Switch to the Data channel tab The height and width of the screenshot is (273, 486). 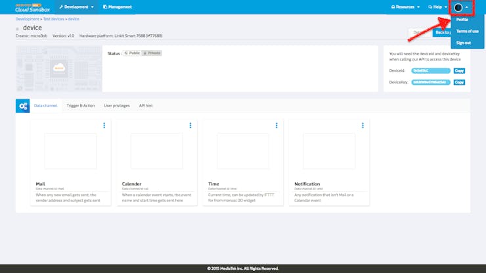[45, 106]
